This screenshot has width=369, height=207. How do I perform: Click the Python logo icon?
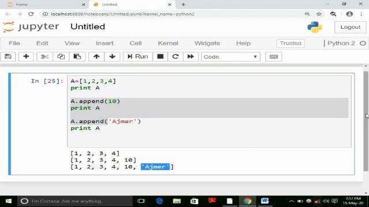coord(315,27)
